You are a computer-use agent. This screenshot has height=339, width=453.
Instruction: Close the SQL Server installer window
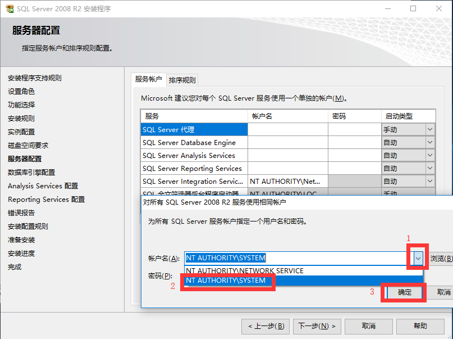tap(439, 8)
